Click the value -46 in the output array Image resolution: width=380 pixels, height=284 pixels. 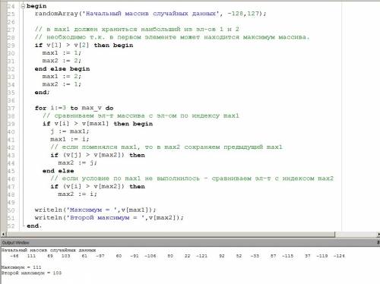[14, 256]
